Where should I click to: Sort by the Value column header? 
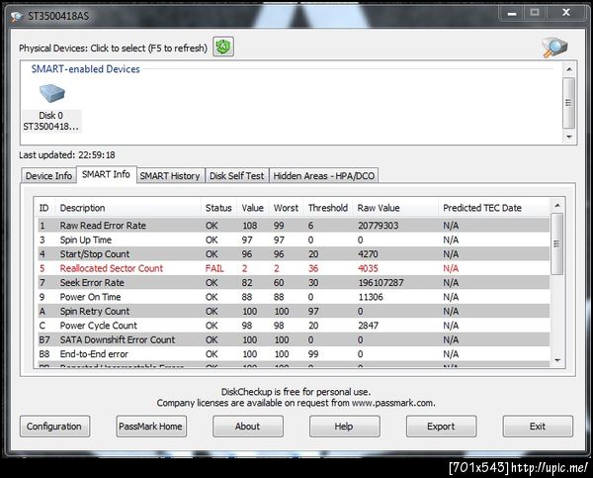(x=253, y=208)
